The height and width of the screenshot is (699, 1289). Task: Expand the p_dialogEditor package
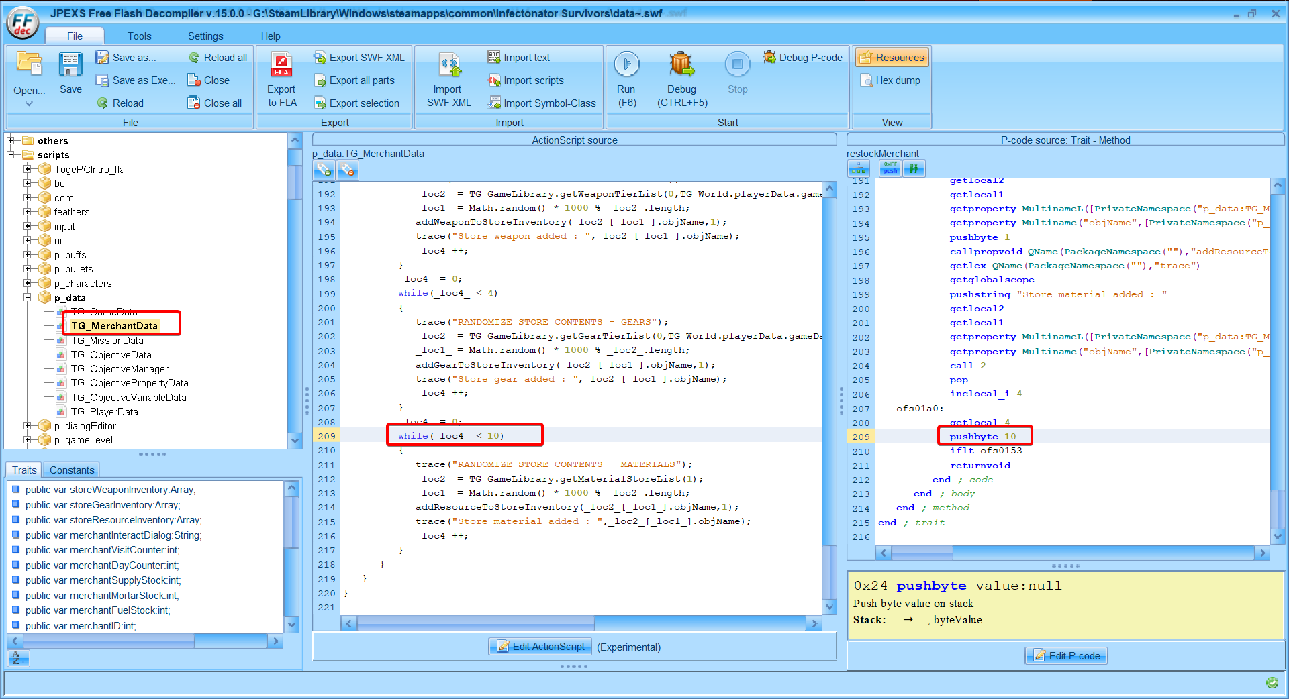(x=28, y=425)
